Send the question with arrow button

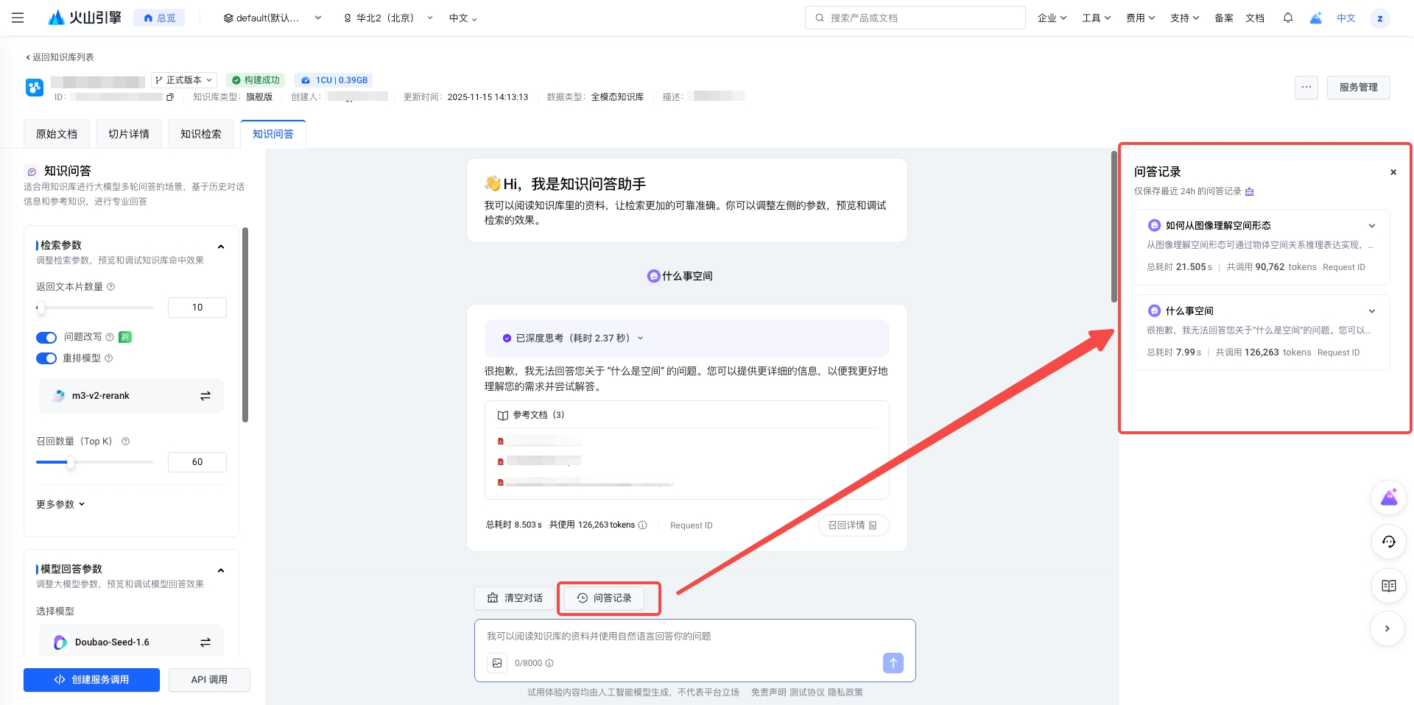click(893, 663)
